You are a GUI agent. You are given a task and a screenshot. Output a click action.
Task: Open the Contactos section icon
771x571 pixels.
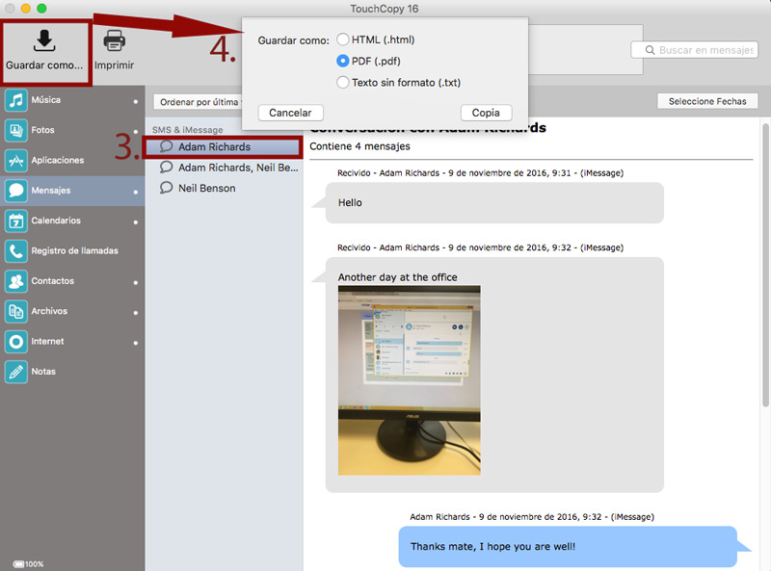pos(15,281)
